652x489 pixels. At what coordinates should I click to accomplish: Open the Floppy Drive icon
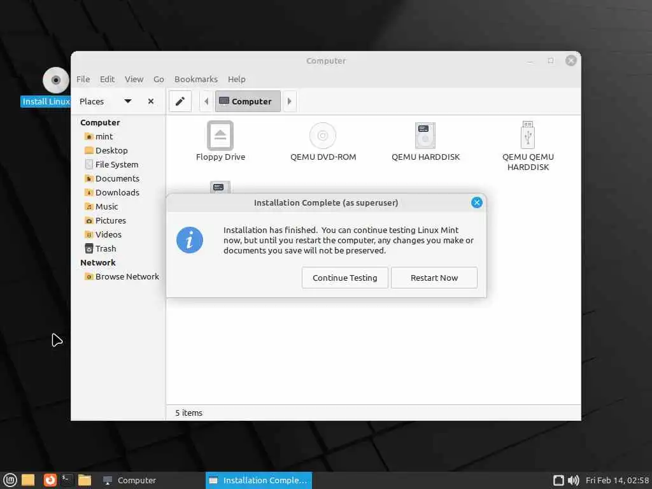(220, 136)
